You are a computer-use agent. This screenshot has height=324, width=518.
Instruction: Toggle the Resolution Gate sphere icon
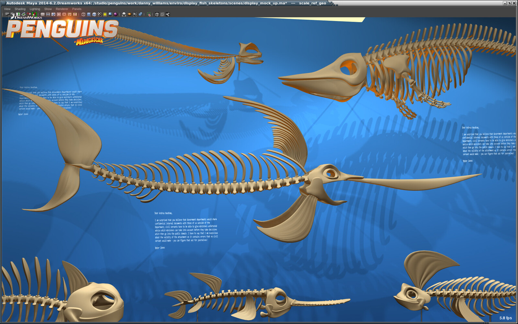[53, 14]
